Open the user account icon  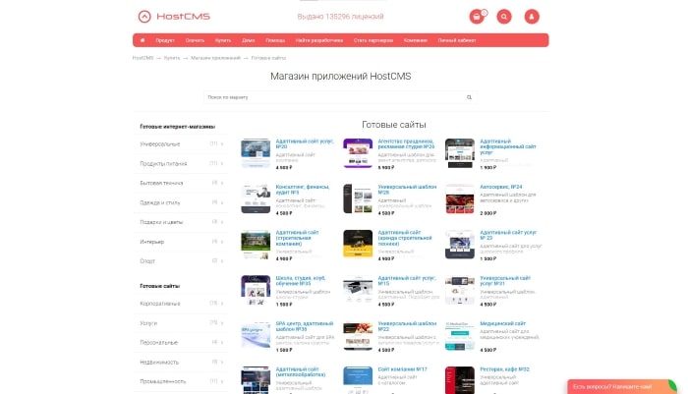(x=532, y=17)
